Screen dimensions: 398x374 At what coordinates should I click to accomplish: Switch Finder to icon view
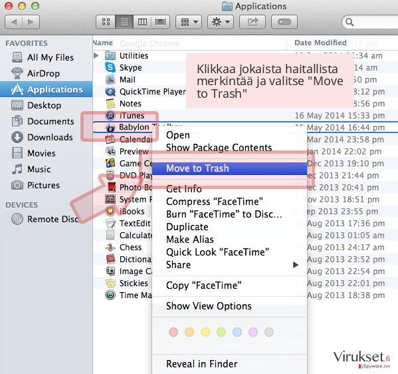click(x=106, y=22)
